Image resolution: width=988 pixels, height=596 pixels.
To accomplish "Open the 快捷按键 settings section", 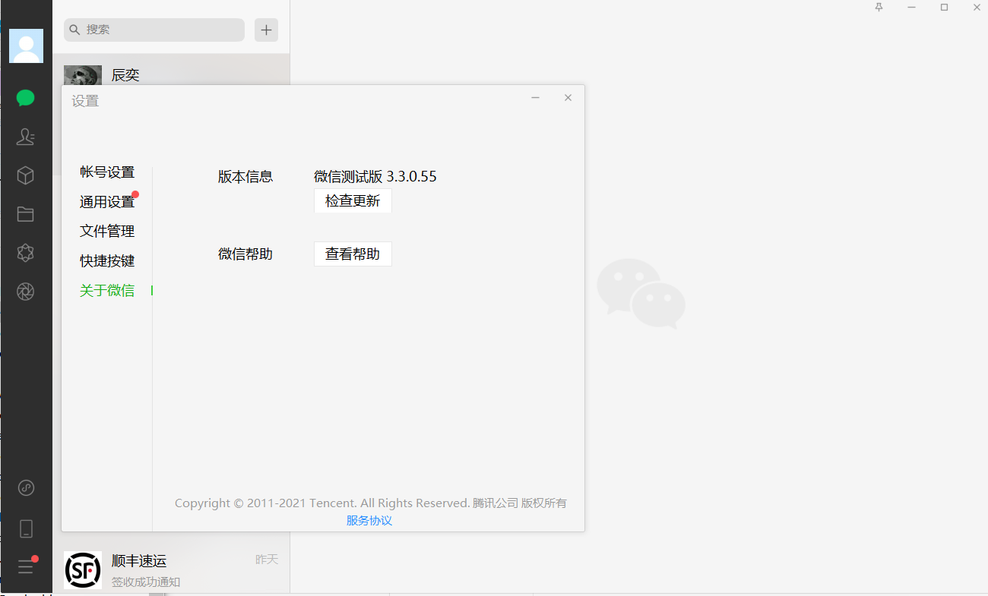I will [x=106, y=260].
